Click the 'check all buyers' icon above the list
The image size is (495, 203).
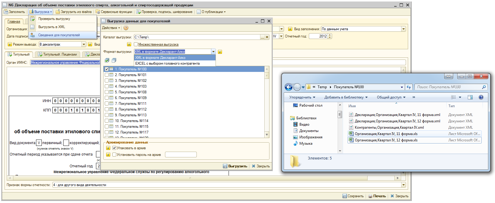click(107, 60)
